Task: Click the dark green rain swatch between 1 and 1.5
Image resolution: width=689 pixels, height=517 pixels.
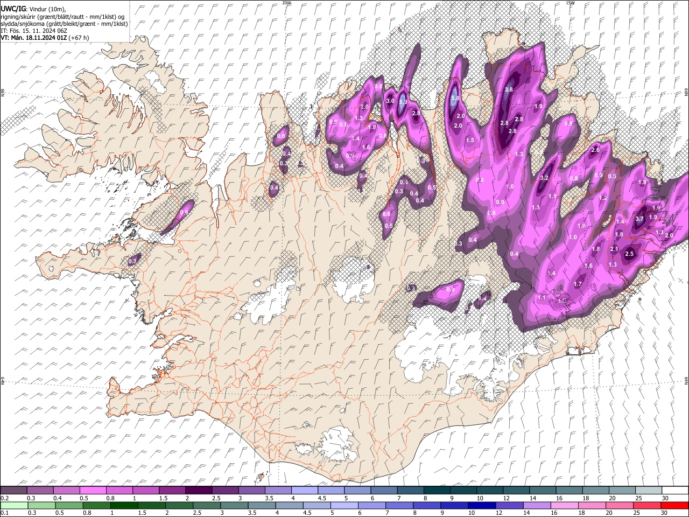Action: point(123,506)
